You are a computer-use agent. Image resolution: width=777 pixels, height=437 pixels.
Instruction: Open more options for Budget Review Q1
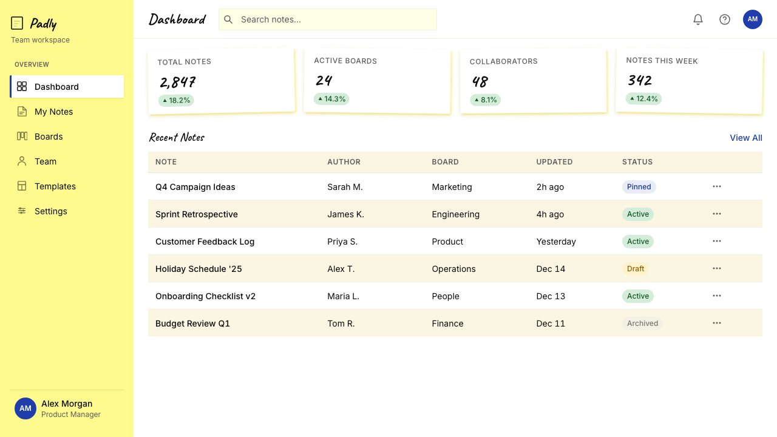click(717, 323)
